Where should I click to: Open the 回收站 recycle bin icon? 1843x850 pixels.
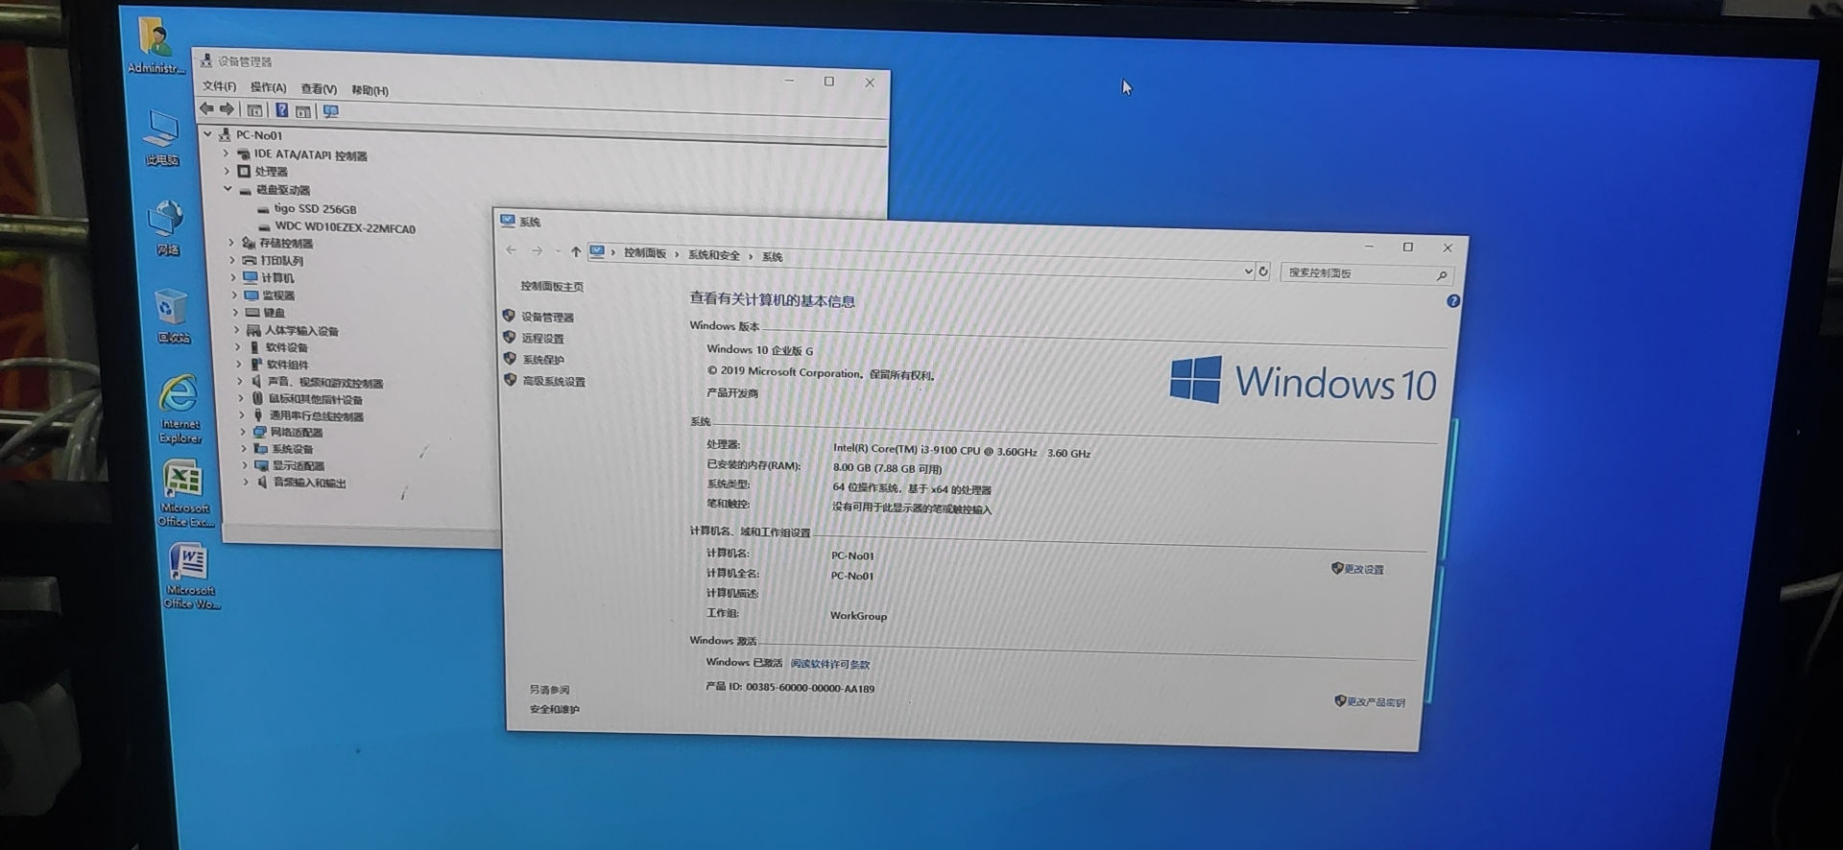click(x=172, y=316)
